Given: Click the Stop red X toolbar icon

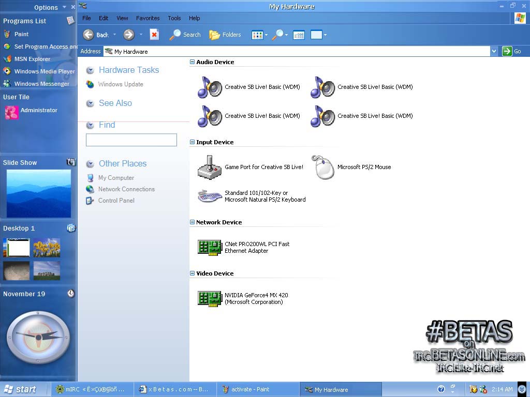Looking at the screenshot, I should point(154,35).
